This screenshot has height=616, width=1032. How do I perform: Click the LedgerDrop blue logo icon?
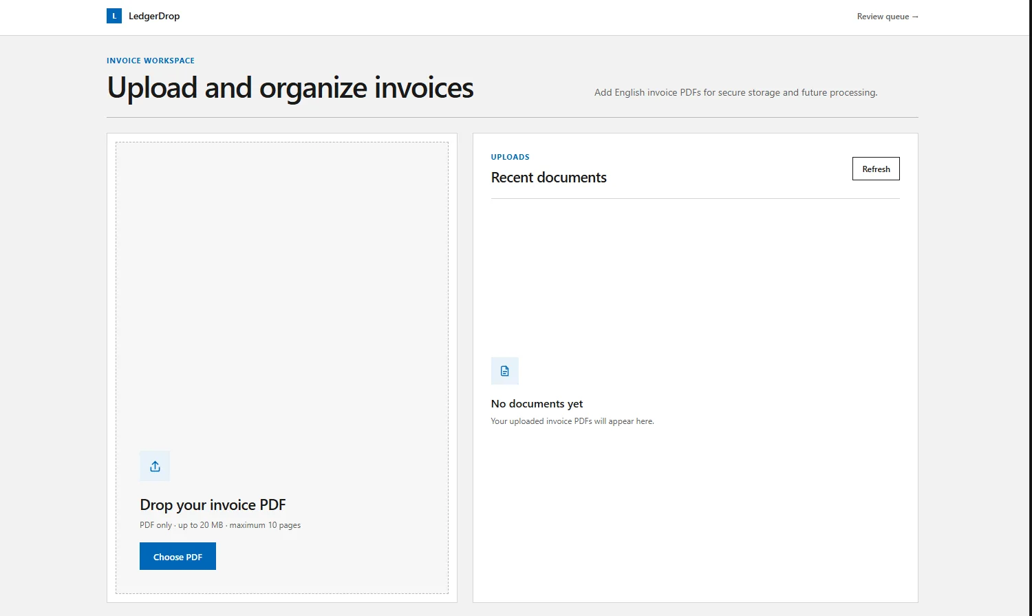pyautogui.click(x=114, y=16)
